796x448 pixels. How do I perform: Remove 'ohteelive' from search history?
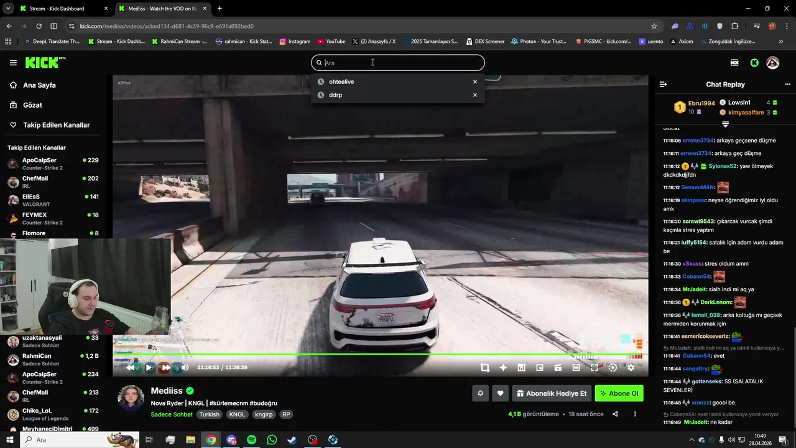click(x=475, y=82)
